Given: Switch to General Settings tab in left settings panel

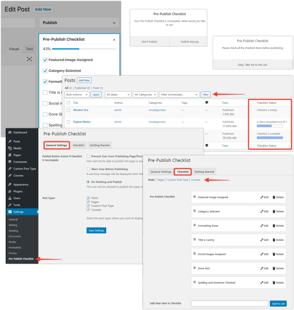Looking at the screenshot, I should pyautogui.click(x=57, y=145).
